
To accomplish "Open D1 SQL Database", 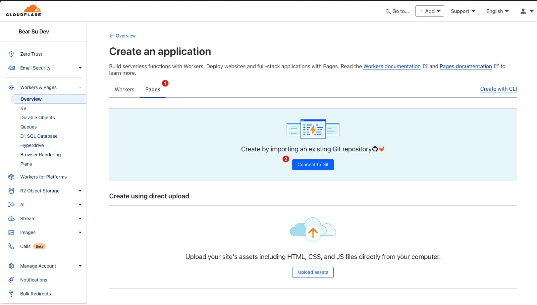I will tap(39, 136).
